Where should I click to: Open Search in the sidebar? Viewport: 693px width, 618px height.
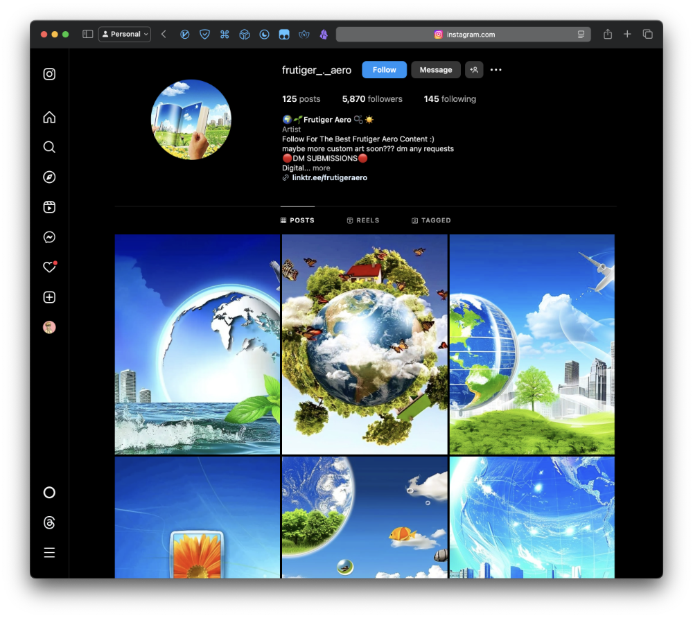pos(49,147)
